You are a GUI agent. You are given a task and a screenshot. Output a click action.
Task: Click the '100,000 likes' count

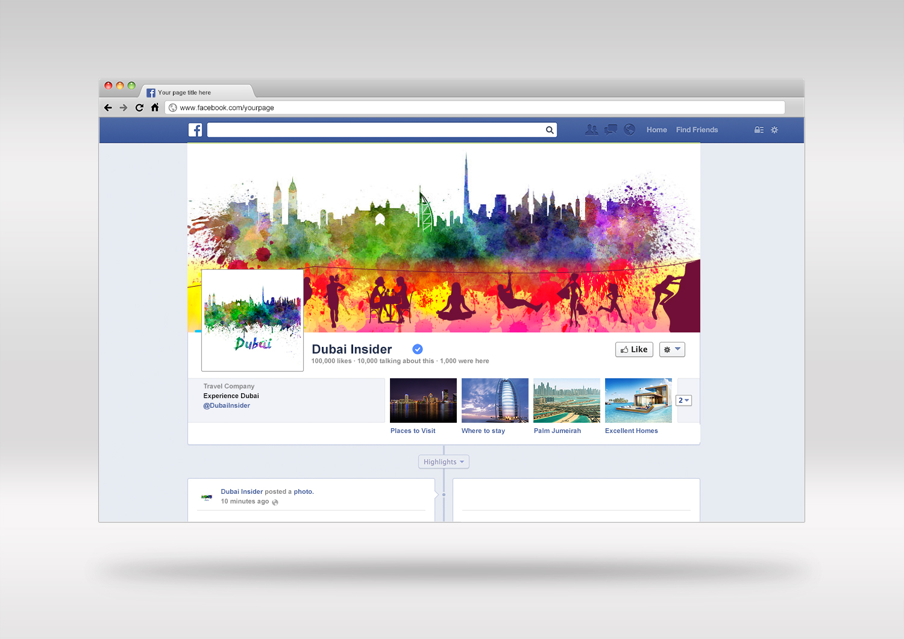tap(331, 361)
